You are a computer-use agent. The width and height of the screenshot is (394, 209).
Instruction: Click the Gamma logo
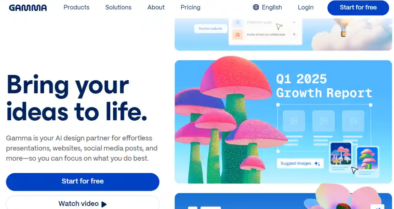pyautogui.click(x=28, y=8)
